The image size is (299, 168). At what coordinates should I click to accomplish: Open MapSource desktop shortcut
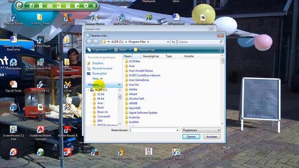[94, 154]
